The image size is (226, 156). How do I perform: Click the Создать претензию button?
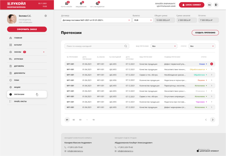[x=205, y=33]
